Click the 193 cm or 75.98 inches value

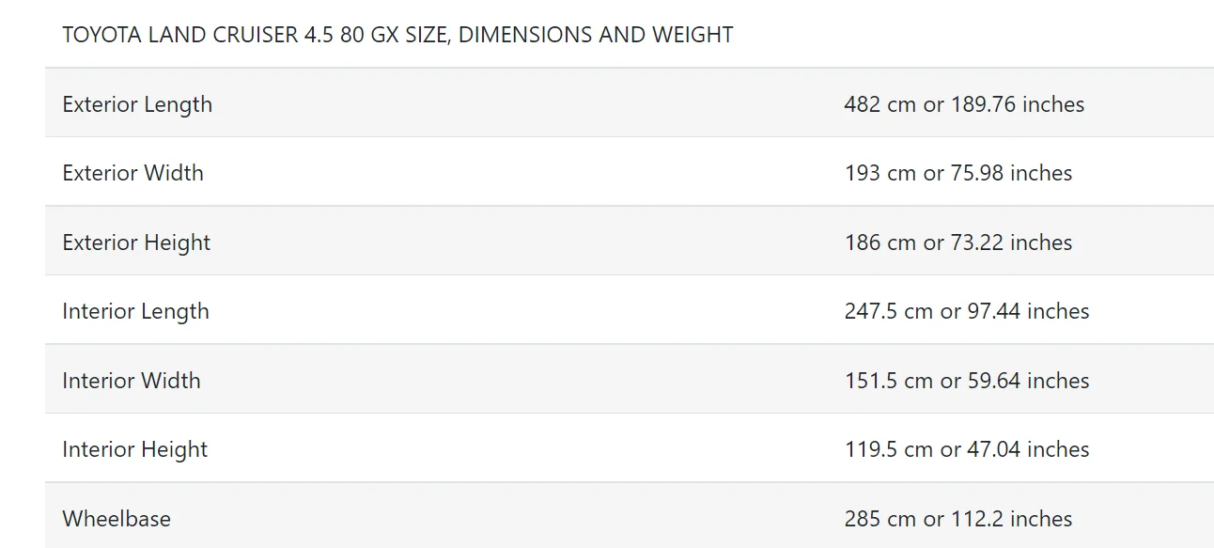[957, 173]
